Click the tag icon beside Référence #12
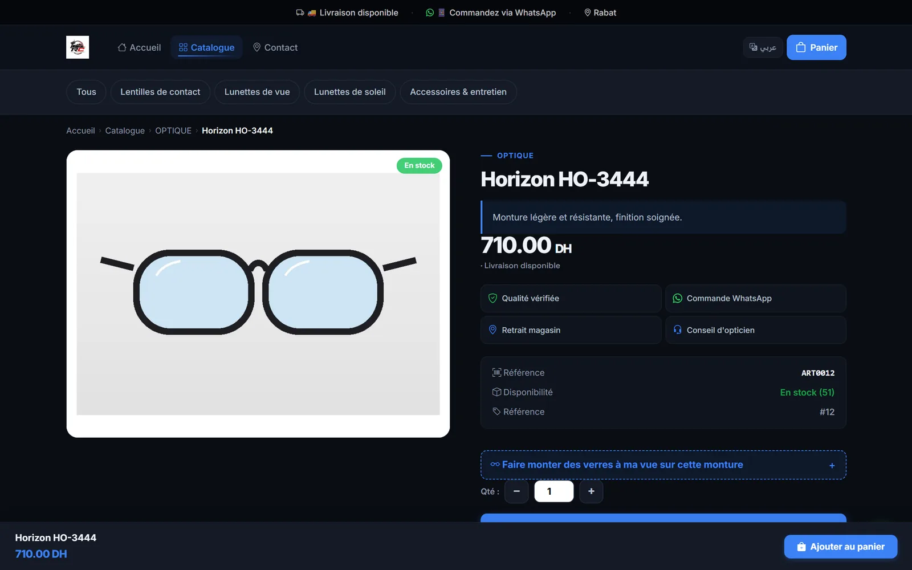 click(496, 412)
